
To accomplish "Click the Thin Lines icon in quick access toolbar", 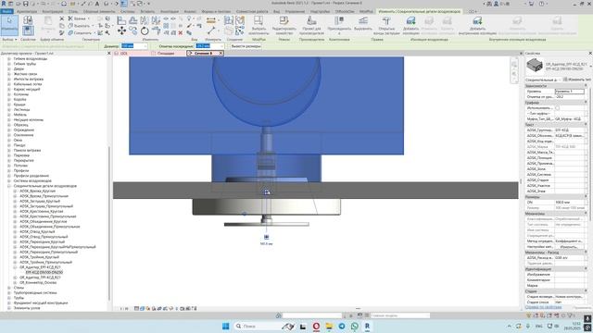I will (x=124, y=4).
